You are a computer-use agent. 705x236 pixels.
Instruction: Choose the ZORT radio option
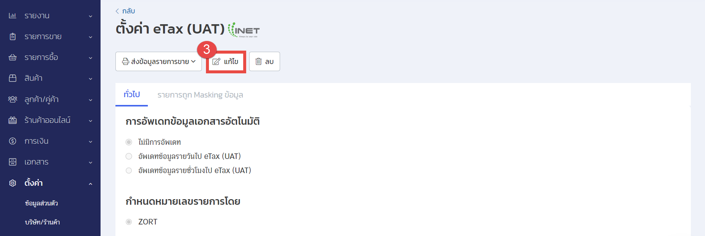129,222
